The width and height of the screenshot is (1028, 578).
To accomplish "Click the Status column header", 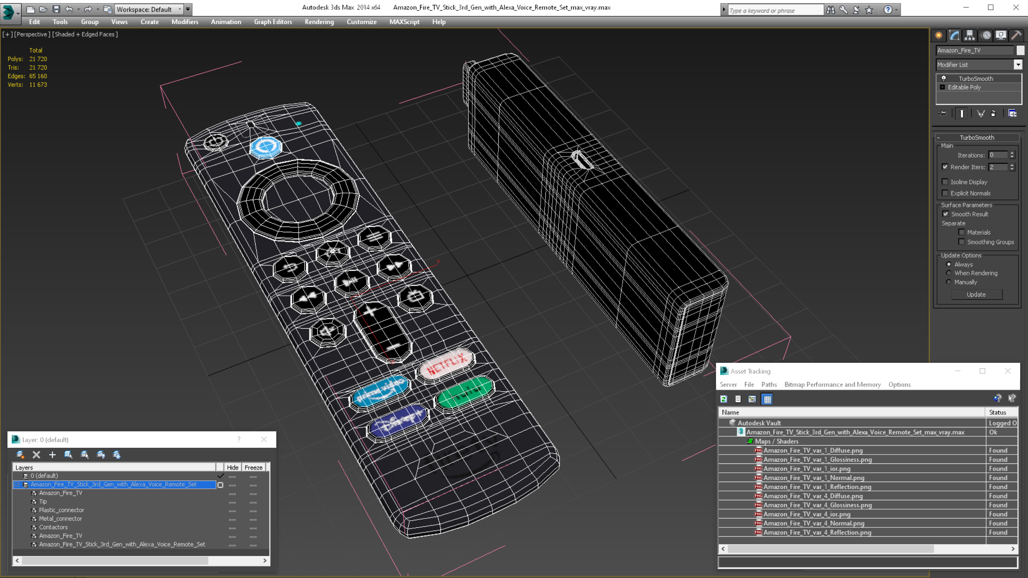I will tap(1001, 412).
